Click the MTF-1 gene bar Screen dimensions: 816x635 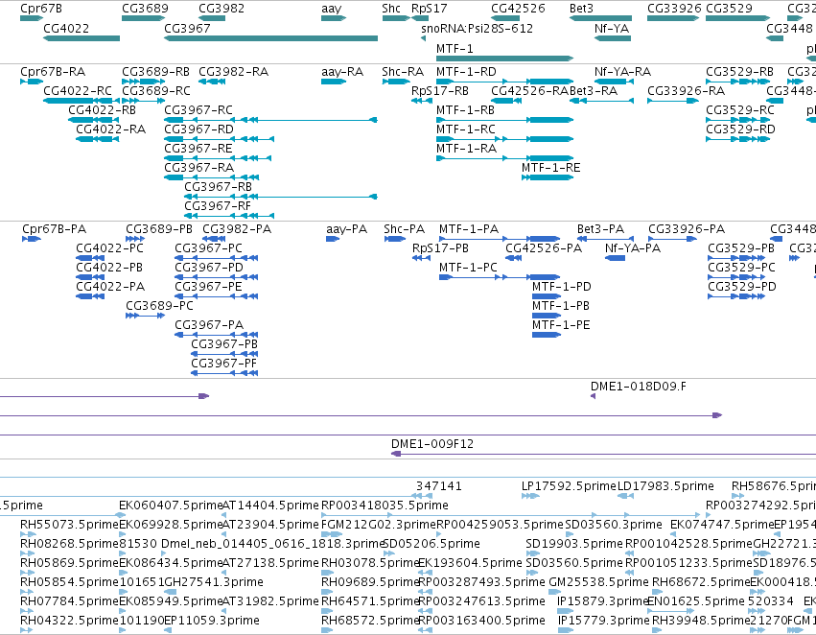(x=504, y=59)
